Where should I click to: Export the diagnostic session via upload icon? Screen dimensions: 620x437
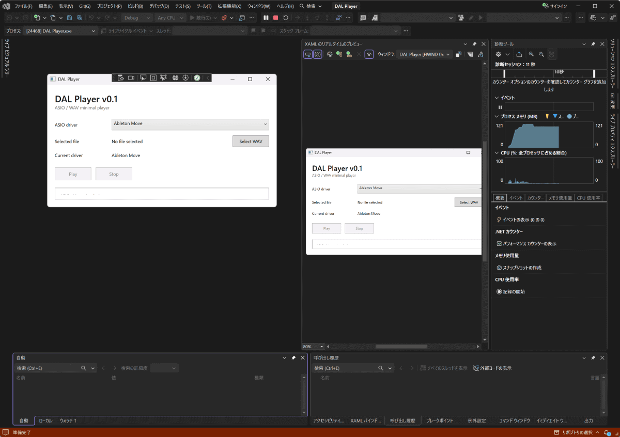point(519,54)
